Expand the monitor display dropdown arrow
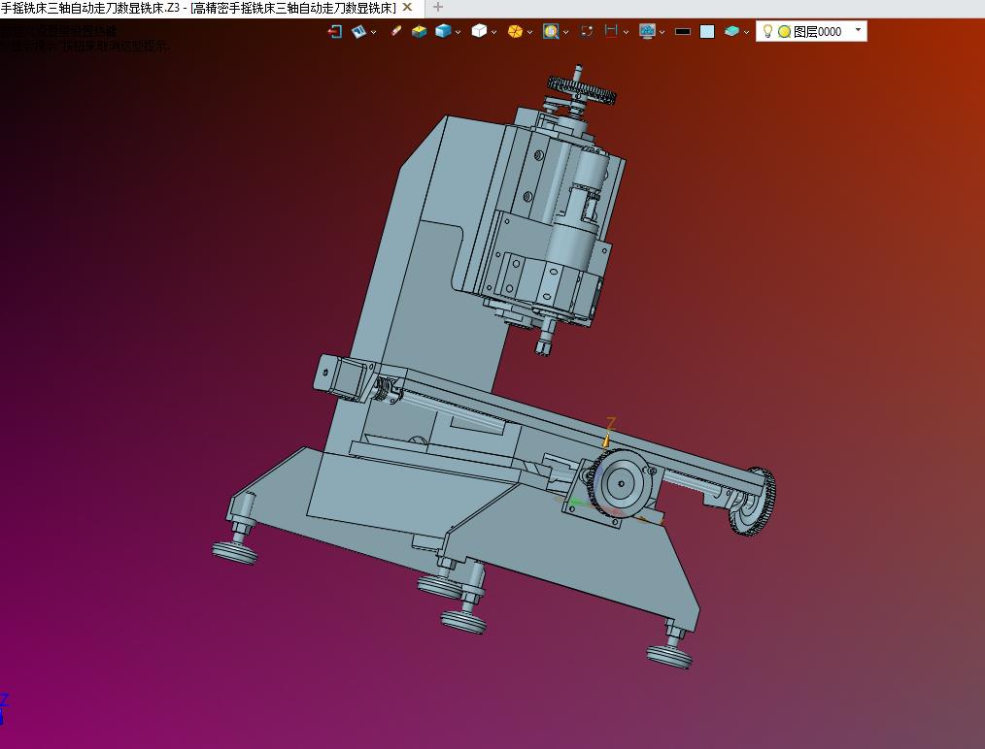985x749 pixels. point(662,32)
